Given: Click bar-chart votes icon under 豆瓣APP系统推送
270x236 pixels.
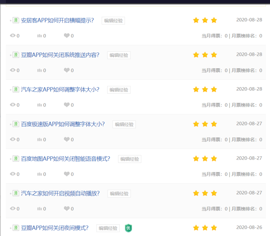Looking at the screenshot, I should pyautogui.click(x=39, y=70).
